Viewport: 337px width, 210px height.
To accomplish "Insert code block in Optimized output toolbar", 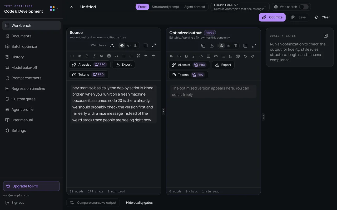I will tap(209, 56).
